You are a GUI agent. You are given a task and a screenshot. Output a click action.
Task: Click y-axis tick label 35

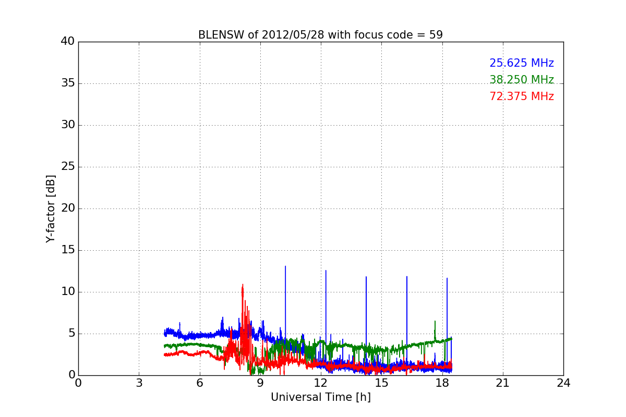pyautogui.click(x=68, y=83)
